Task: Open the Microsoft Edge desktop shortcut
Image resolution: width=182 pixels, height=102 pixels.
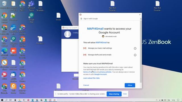Action: pyautogui.click(x=5, y=53)
